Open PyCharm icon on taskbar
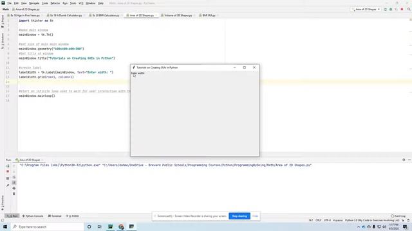The image size is (412, 231). 110,227
